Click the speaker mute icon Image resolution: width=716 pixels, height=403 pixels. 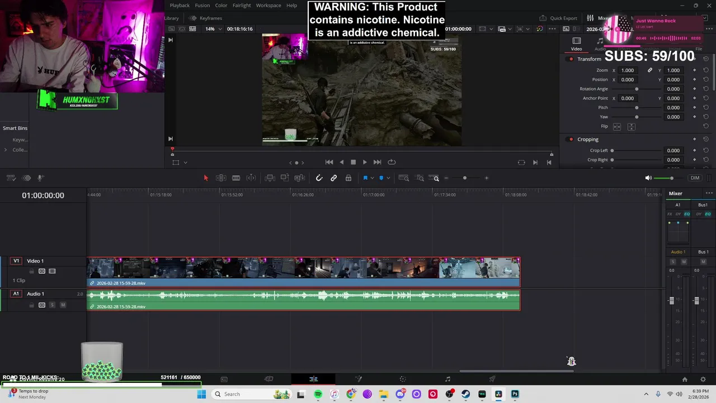(648, 178)
